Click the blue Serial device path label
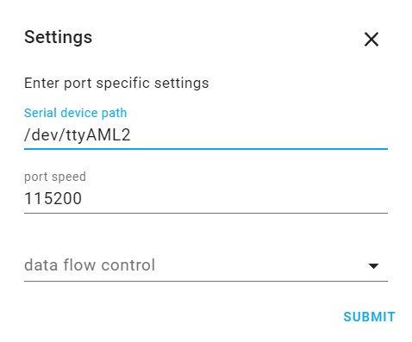Screen dimensions: 412x342 75,113
